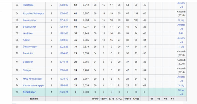The image size is (197, 104).
Task: Open the Yeşildirek team link
Action: click(x=28, y=33)
